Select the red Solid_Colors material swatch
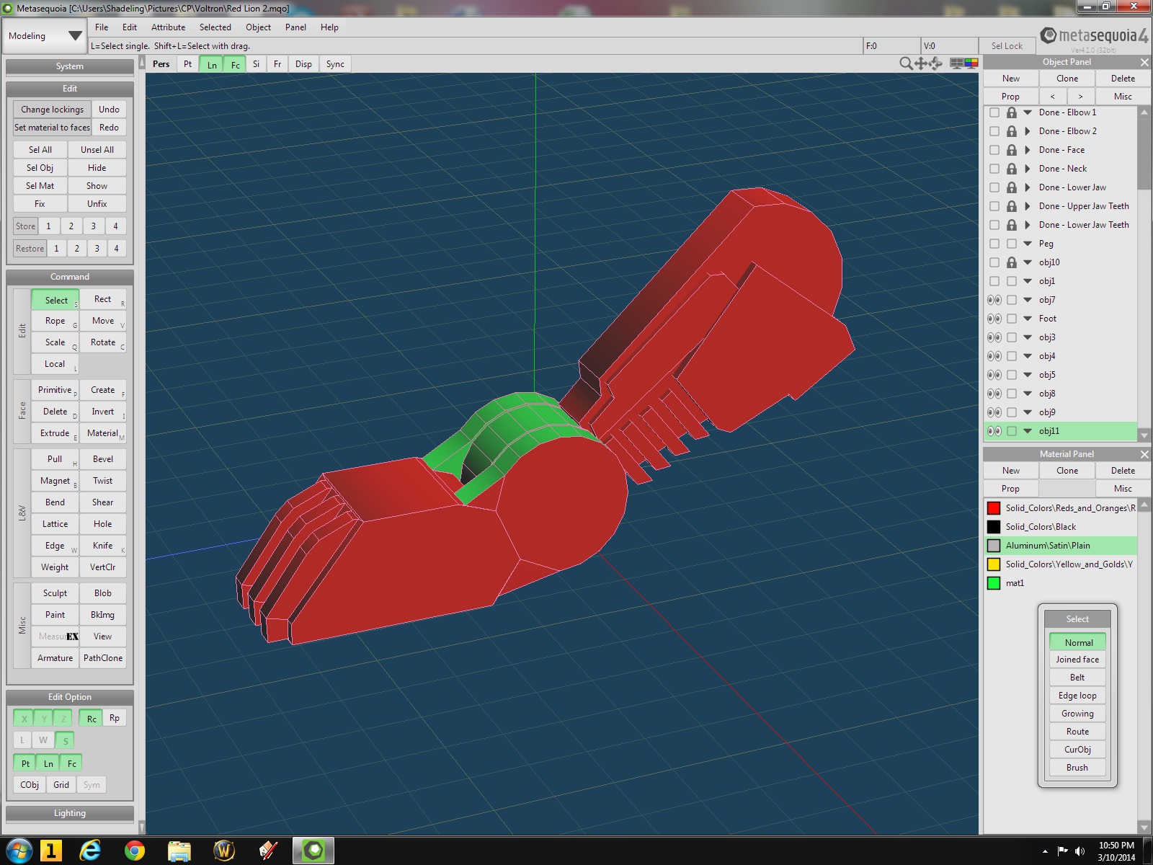This screenshot has width=1153, height=865. (994, 508)
